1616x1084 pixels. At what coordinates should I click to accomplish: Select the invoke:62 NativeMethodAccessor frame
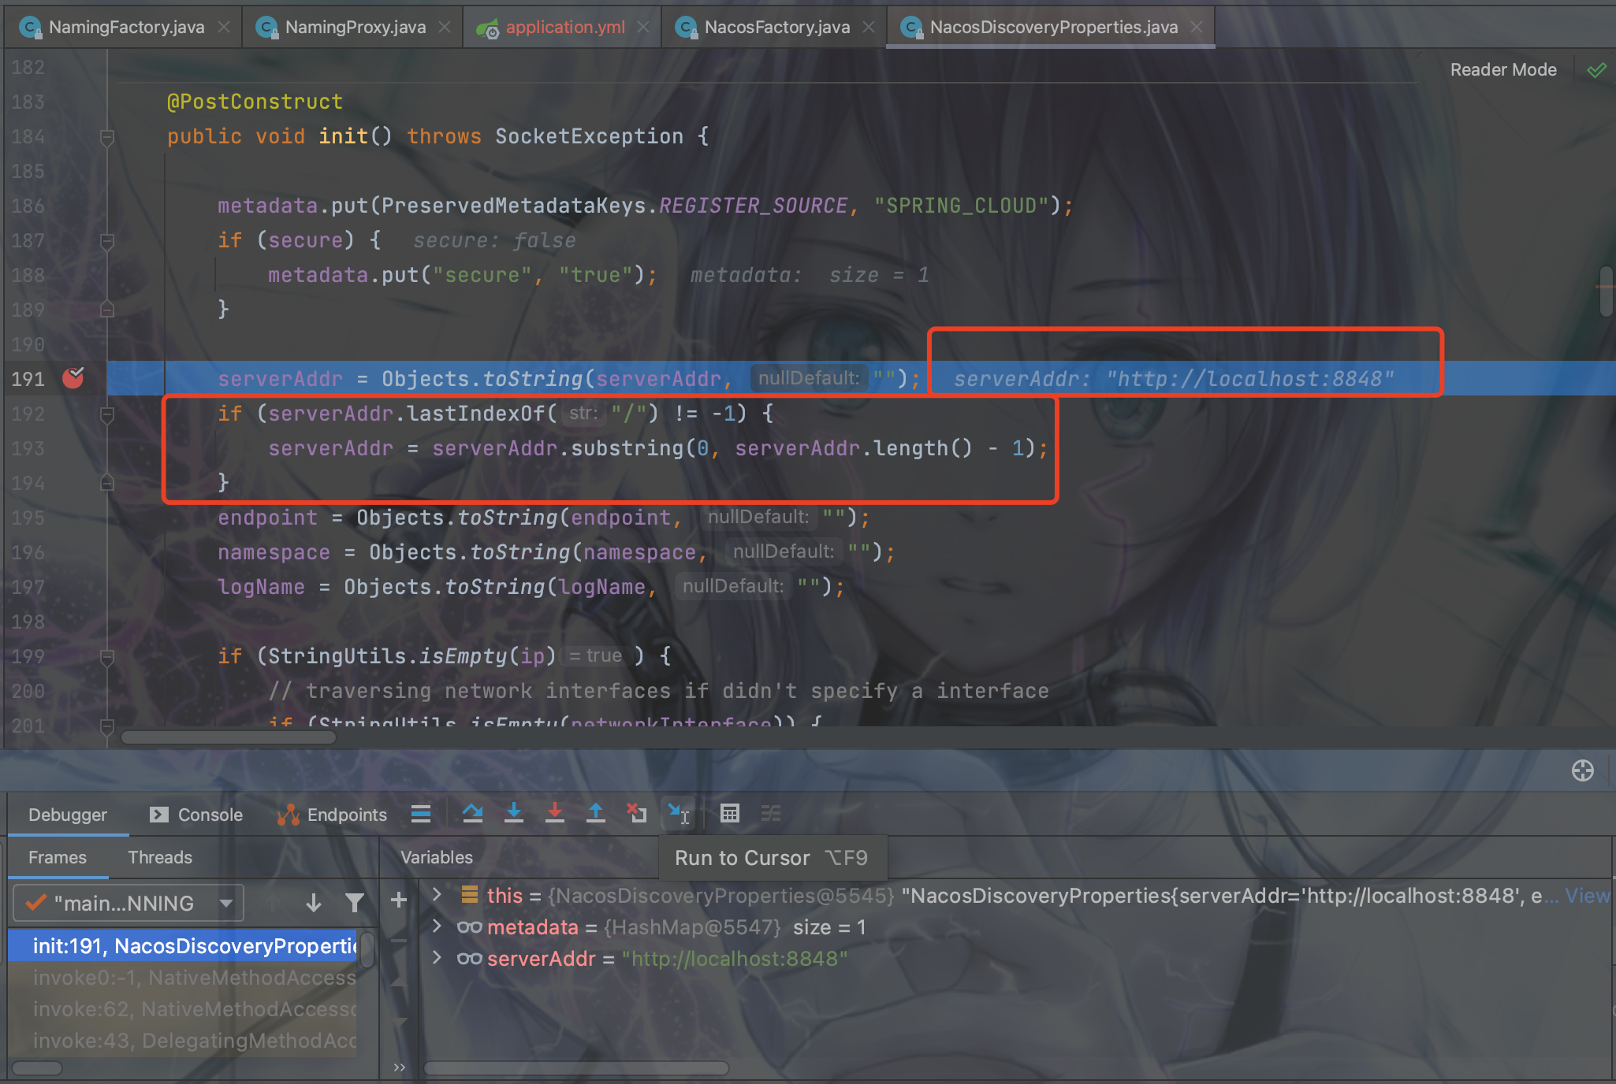[182, 1008]
